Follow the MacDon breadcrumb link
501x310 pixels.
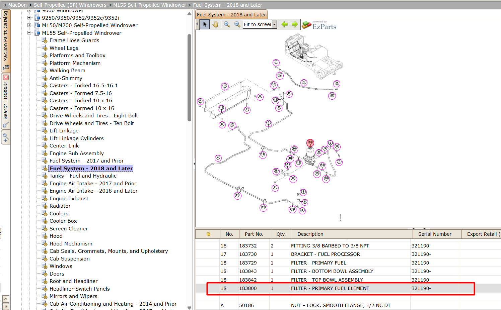[17, 5]
